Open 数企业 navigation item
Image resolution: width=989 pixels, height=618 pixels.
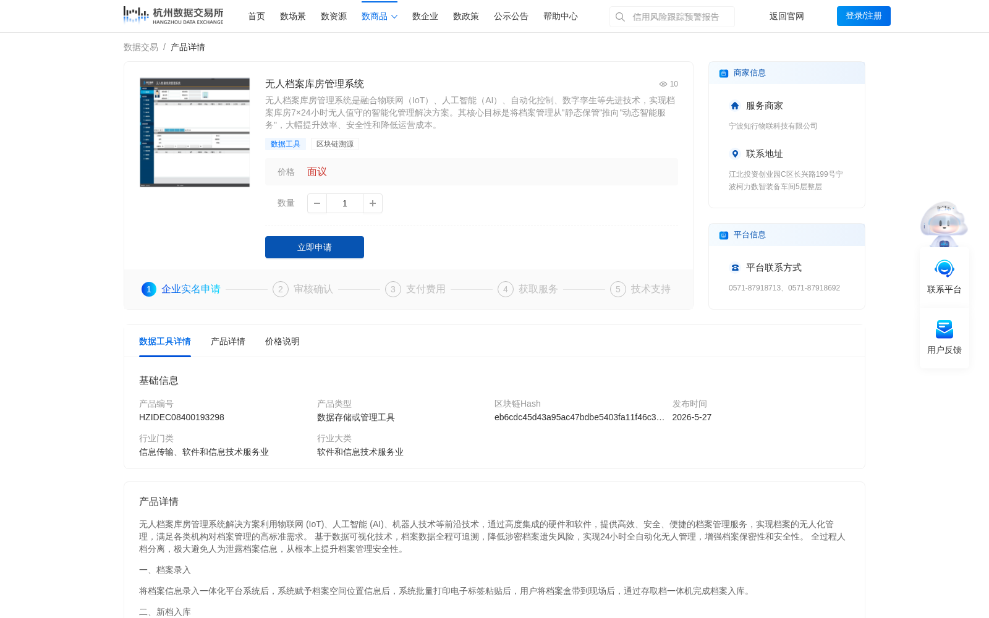425,16
